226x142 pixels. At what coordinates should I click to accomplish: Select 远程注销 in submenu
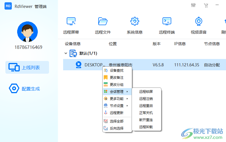point(147,99)
